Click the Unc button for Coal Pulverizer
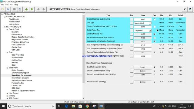The width and height of the screenshot is (194, 109). pos(132,67)
